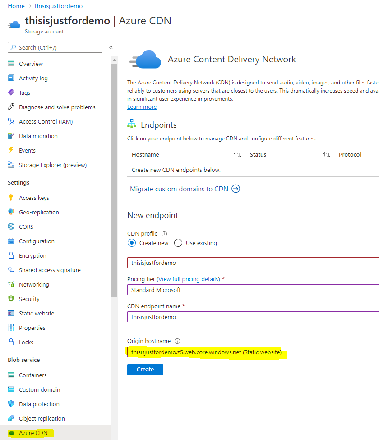This screenshot has height=440, width=379.
Task: Click the CORS icon
Action: 11,227
